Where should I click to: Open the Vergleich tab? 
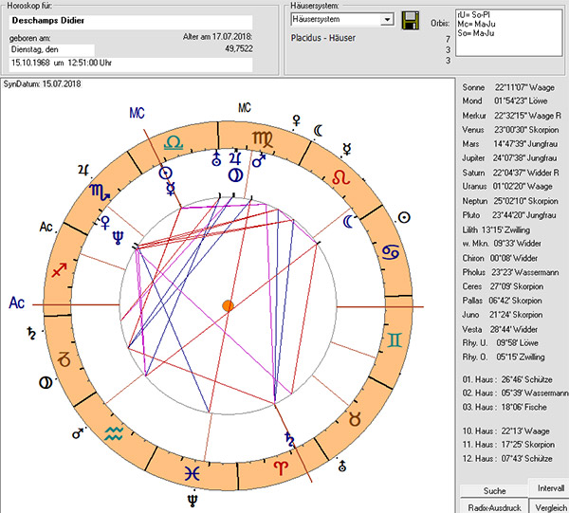click(550, 507)
